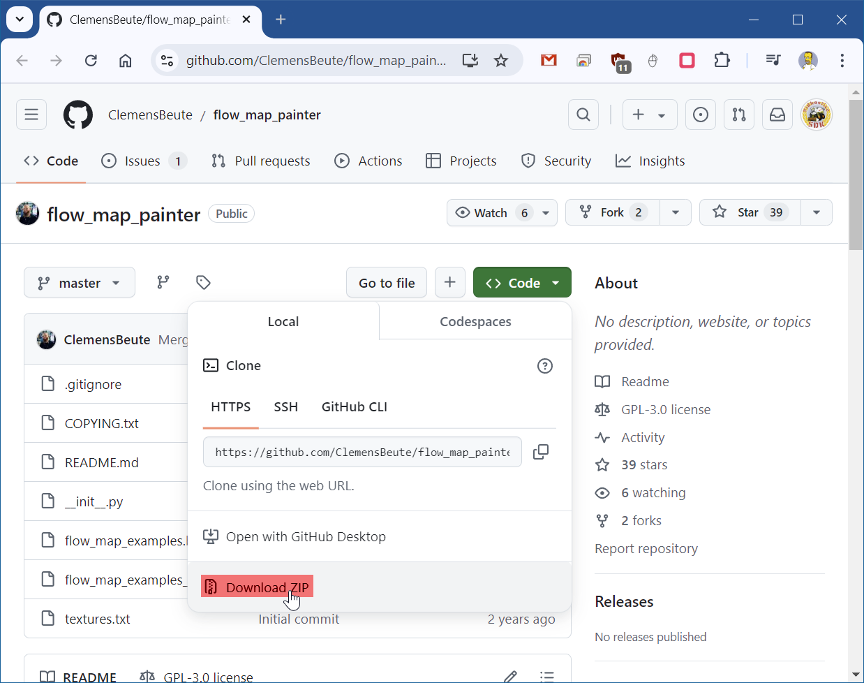Click the clone URL input field

click(x=362, y=452)
